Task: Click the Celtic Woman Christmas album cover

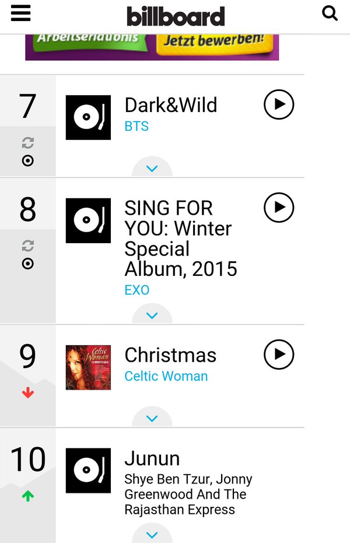Action: pos(88,367)
